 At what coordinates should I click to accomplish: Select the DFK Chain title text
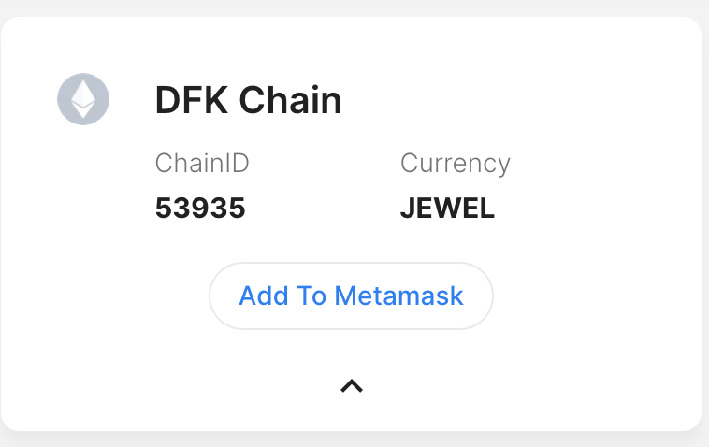pyautogui.click(x=248, y=100)
